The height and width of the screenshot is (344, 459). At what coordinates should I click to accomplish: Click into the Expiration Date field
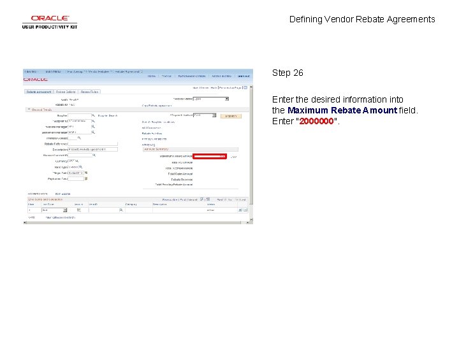pos(76,179)
